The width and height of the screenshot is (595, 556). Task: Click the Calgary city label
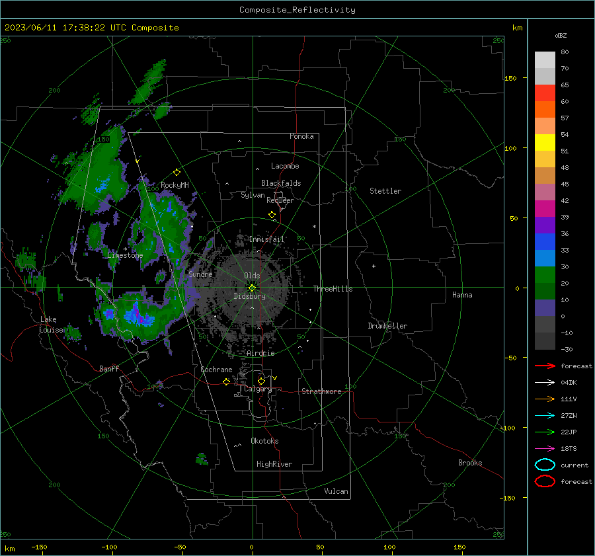click(258, 389)
